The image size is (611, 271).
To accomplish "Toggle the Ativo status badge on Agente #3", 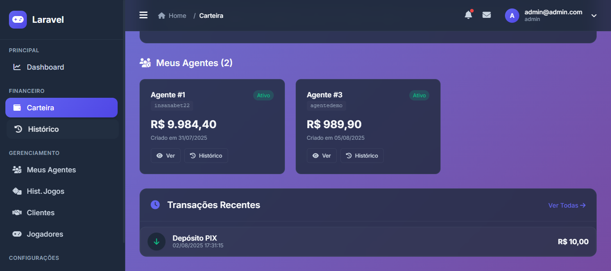I will point(419,95).
